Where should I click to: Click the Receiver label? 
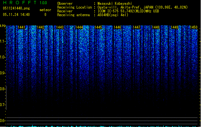tap(65, 11)
